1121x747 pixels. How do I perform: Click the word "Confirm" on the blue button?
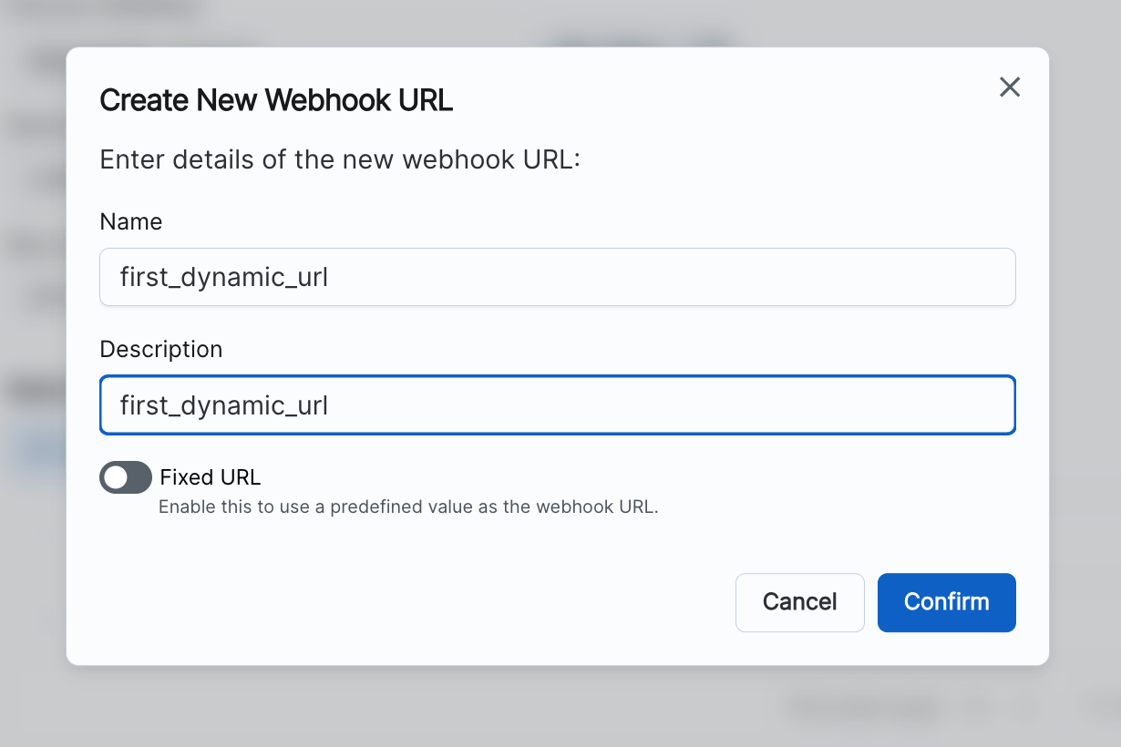tap(946, 602)
